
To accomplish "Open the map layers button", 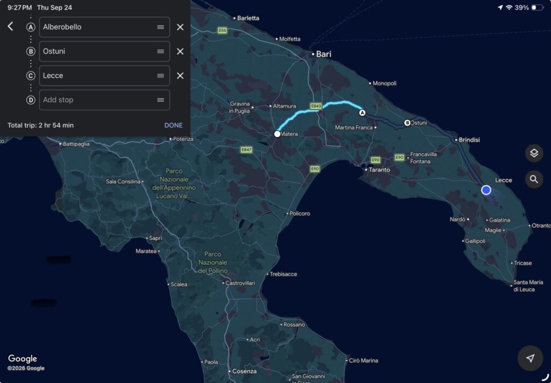I will coord(534,153).
